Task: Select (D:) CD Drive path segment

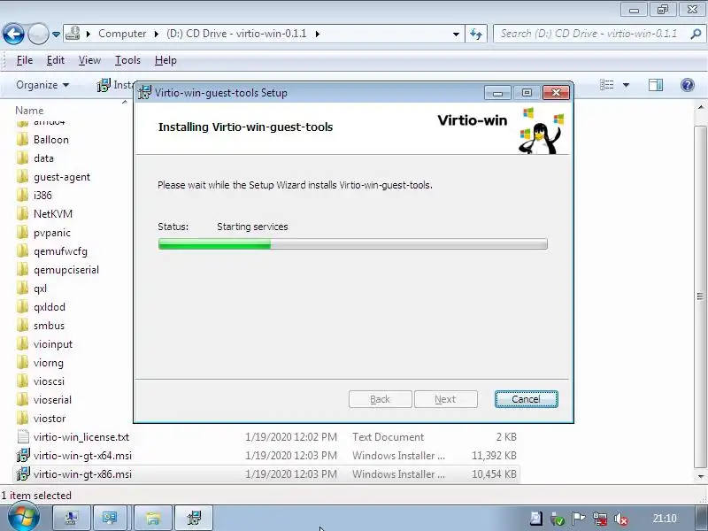Action: click(236, 34)
